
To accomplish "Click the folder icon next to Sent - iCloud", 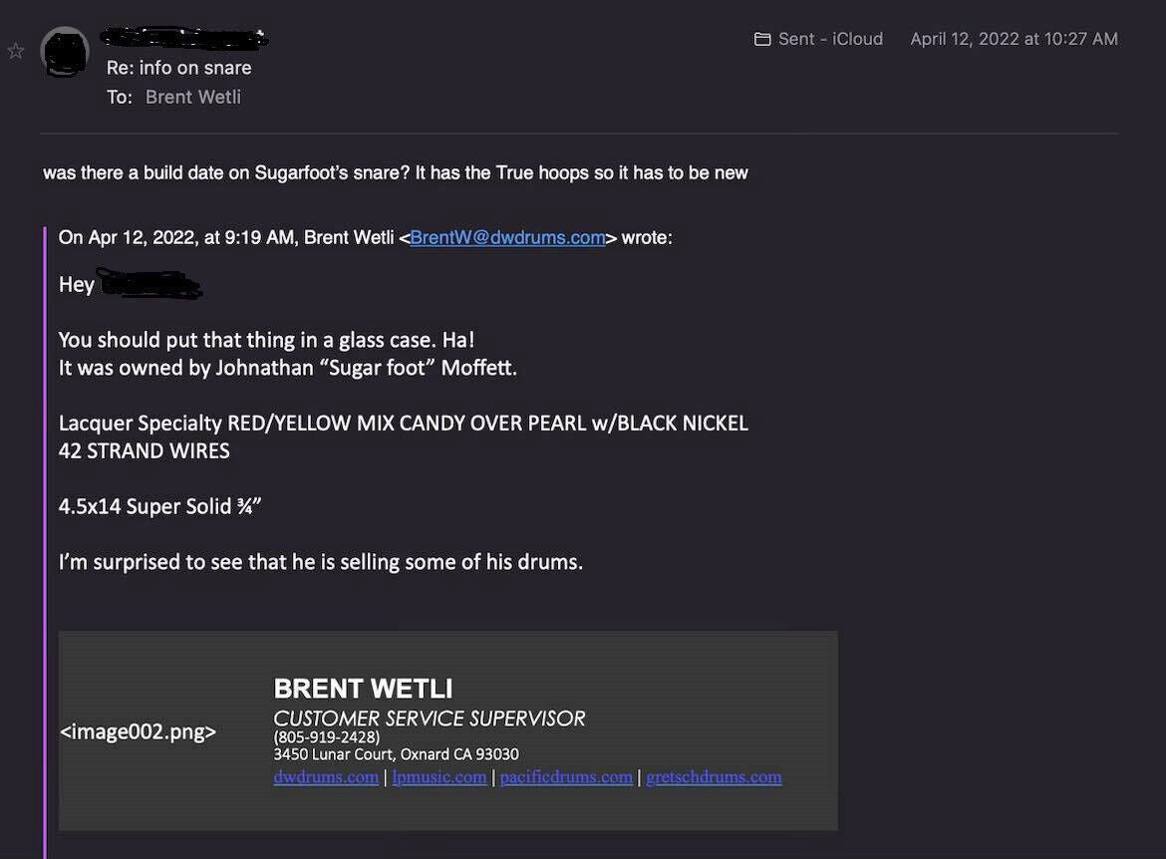I will pyautogui.click(x=762, y=39).
